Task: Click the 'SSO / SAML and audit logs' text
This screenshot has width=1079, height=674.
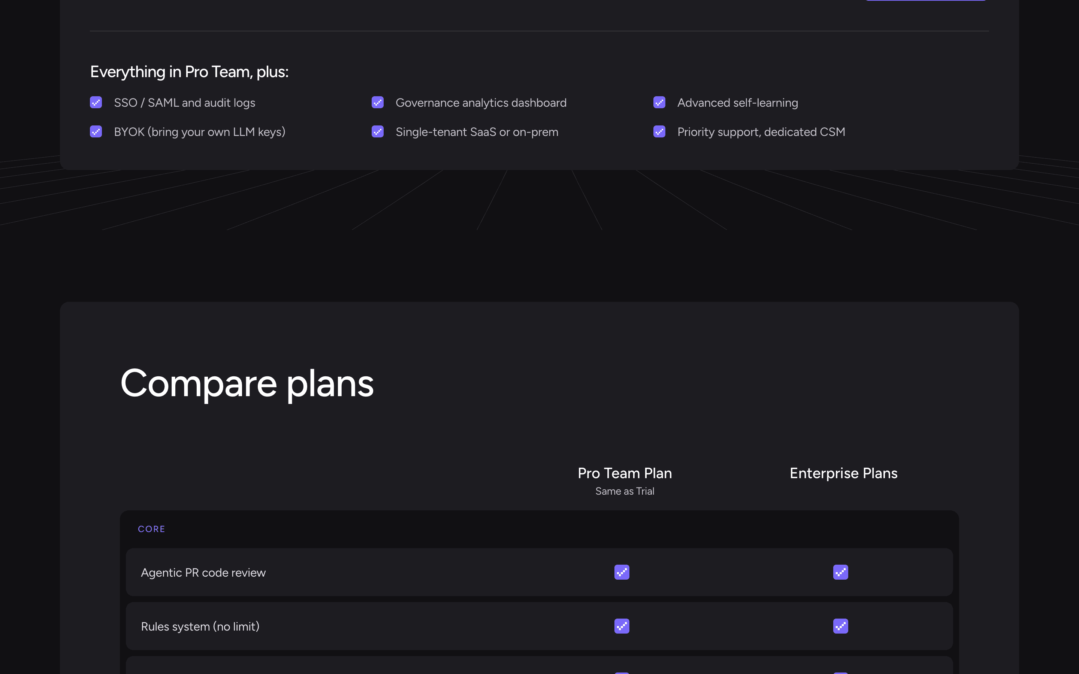Action: click(185, 103)
